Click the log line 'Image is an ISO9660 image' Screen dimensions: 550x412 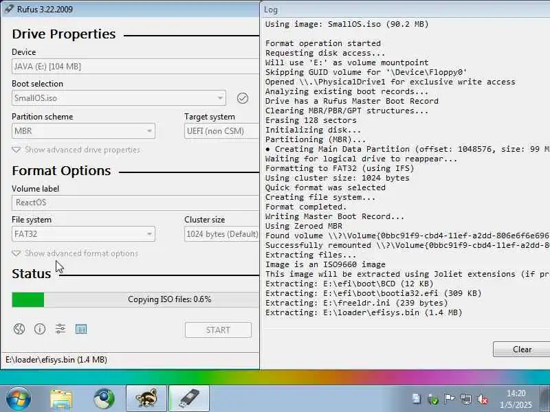pos(325,264)
